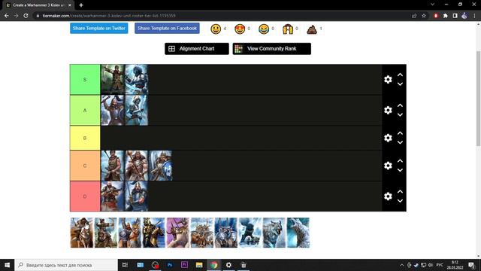Open the notification center icon
The height and width of the screenshot is (271, 481).
click(471, 265)
